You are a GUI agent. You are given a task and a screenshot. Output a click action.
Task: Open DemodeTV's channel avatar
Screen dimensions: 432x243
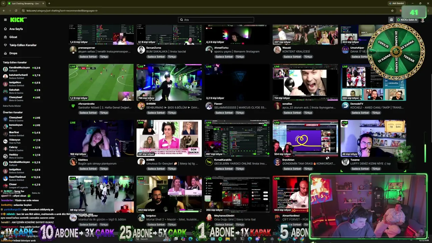coord(345,106)
